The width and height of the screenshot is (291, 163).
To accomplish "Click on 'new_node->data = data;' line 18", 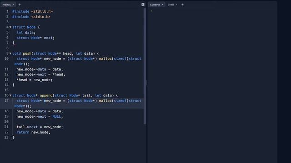I will click(40, 111).
